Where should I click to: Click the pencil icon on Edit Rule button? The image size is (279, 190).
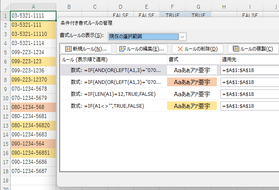(x=123, y=49)
